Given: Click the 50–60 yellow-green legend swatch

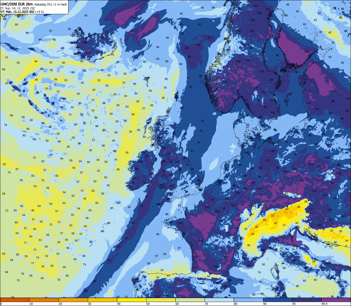Looking at the screenshot, I should [x=161, y=300].
